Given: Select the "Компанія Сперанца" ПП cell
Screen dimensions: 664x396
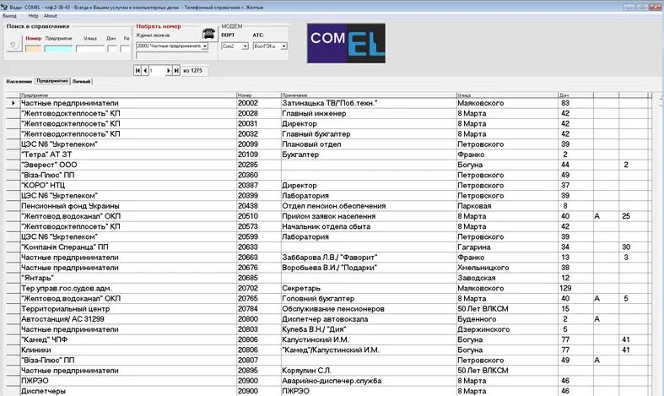Looking at the screenshot, I should pyautogui.click(x=128, y=247).
